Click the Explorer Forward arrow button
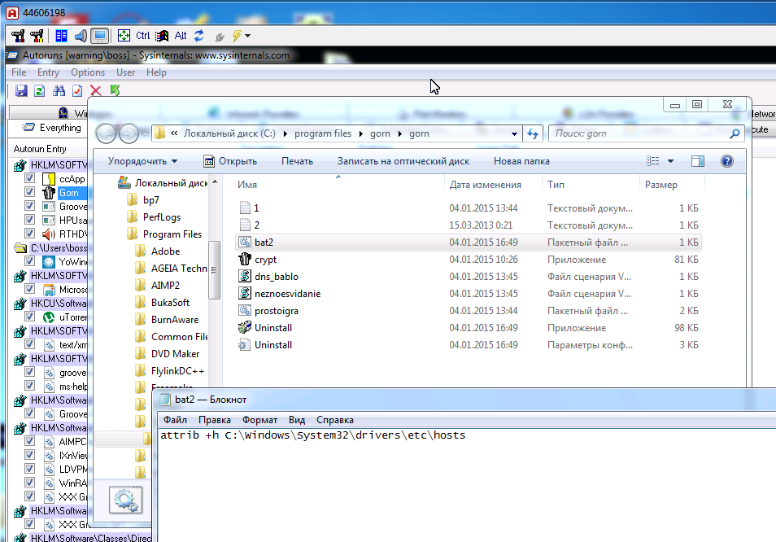Viewport: 776px width, 542px height. point(129,133)
